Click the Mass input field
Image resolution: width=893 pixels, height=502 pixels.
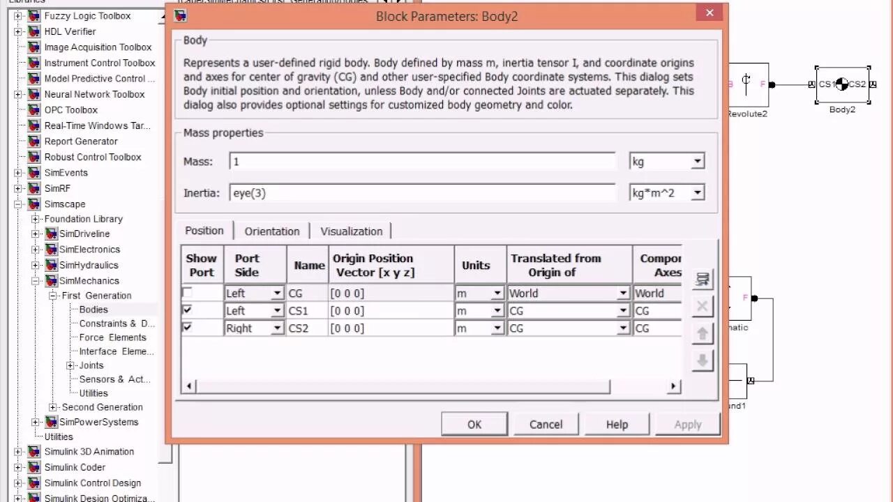tap(423, 161)
